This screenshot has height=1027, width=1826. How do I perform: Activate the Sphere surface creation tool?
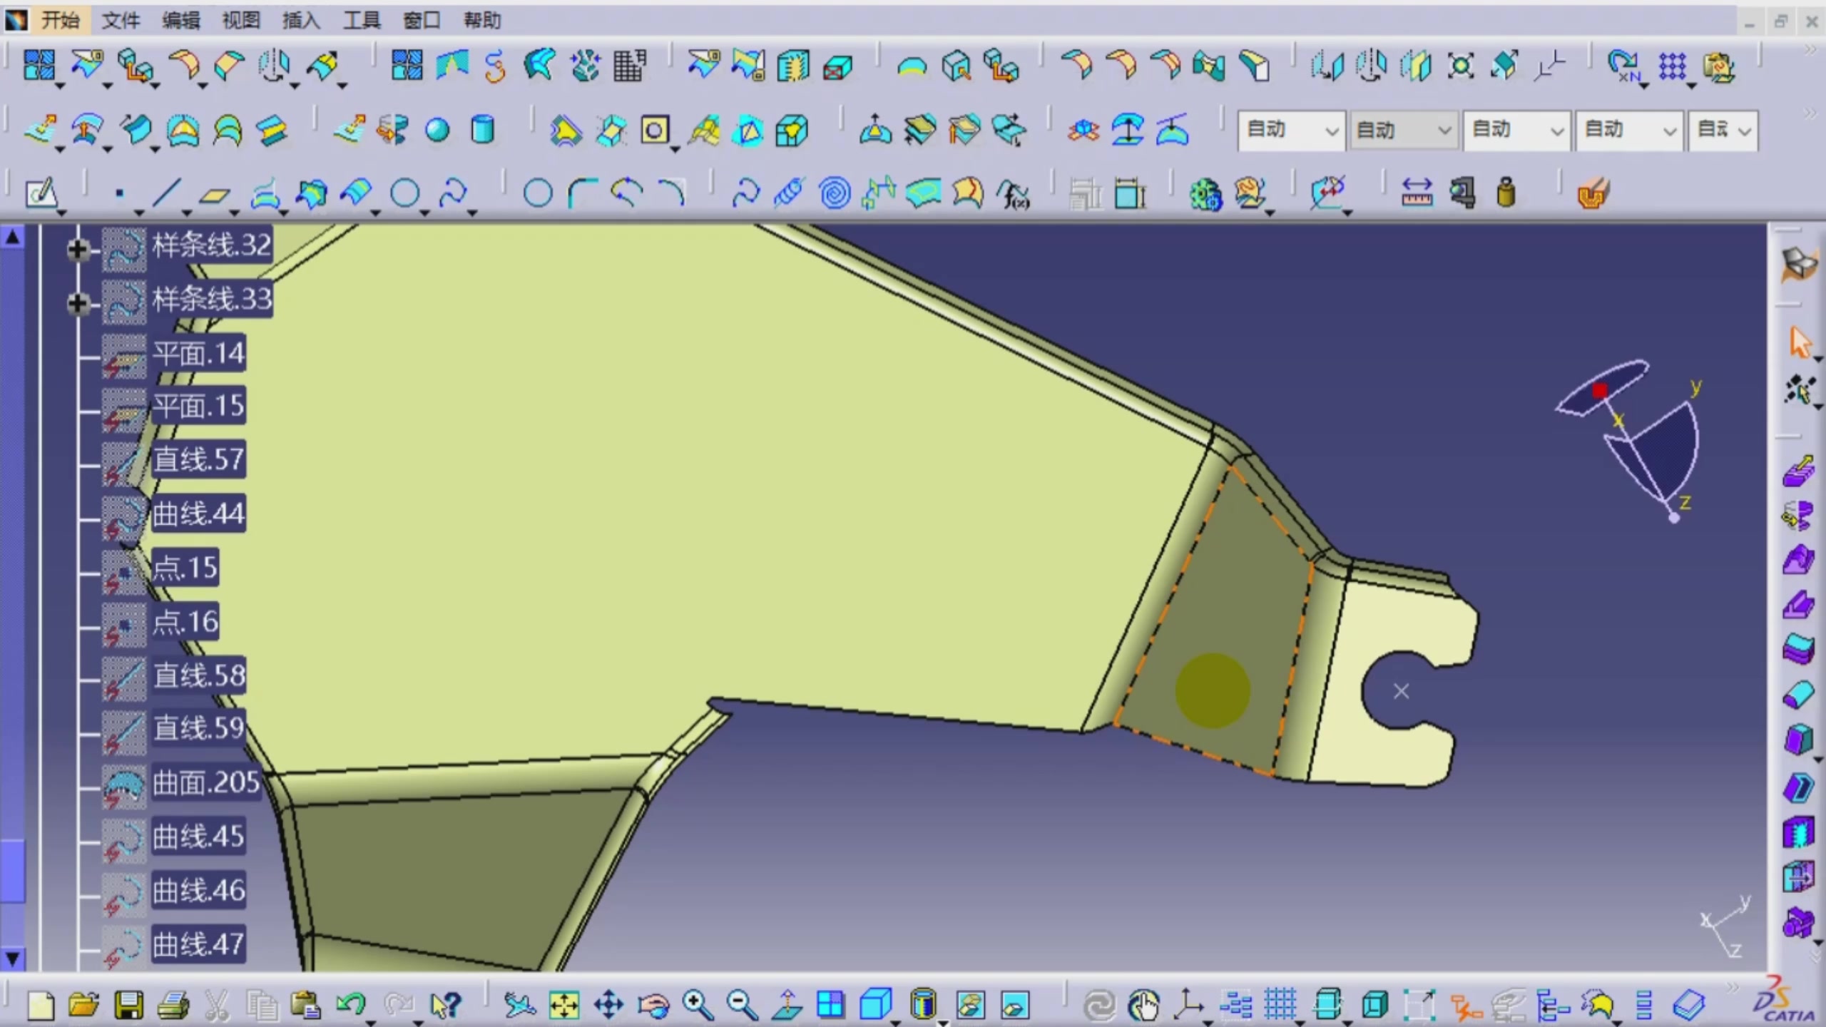click(437, 130)
